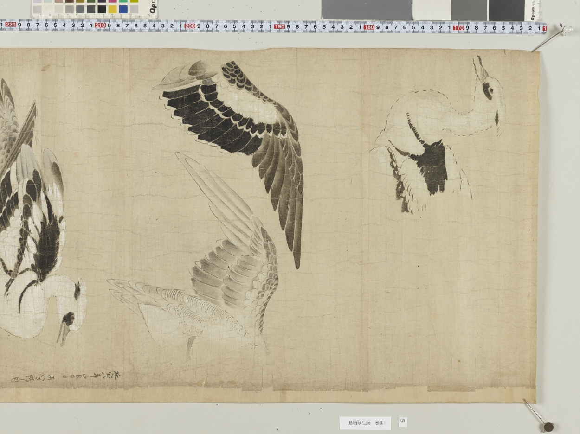Select the darkest gray patch on the gray card
Image resolution: width=580 pixels, height=434 pixels.
(x=506, y=10)
